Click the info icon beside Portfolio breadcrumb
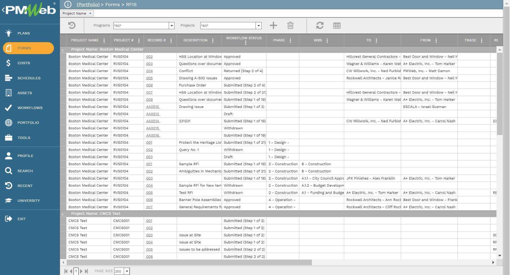 (x=68, y=5)
